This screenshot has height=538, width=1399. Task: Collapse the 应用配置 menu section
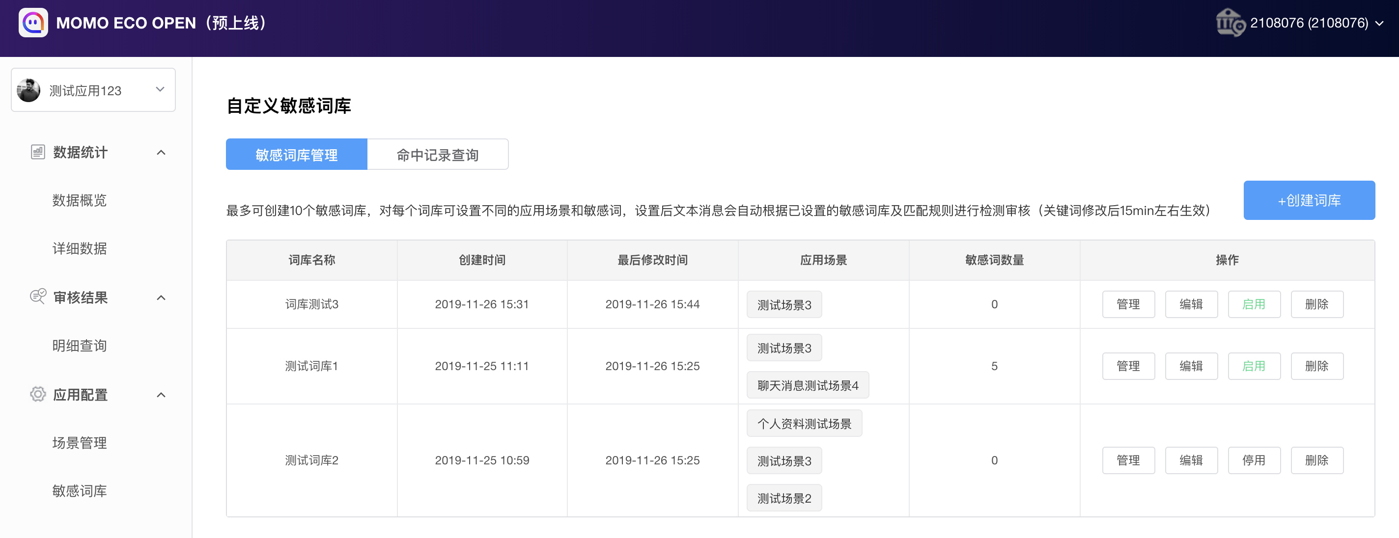click(161, 395)
